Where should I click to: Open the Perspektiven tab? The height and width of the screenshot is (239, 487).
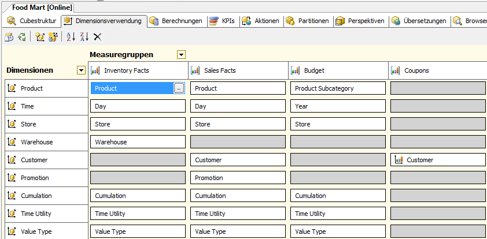tap(360, 21)
